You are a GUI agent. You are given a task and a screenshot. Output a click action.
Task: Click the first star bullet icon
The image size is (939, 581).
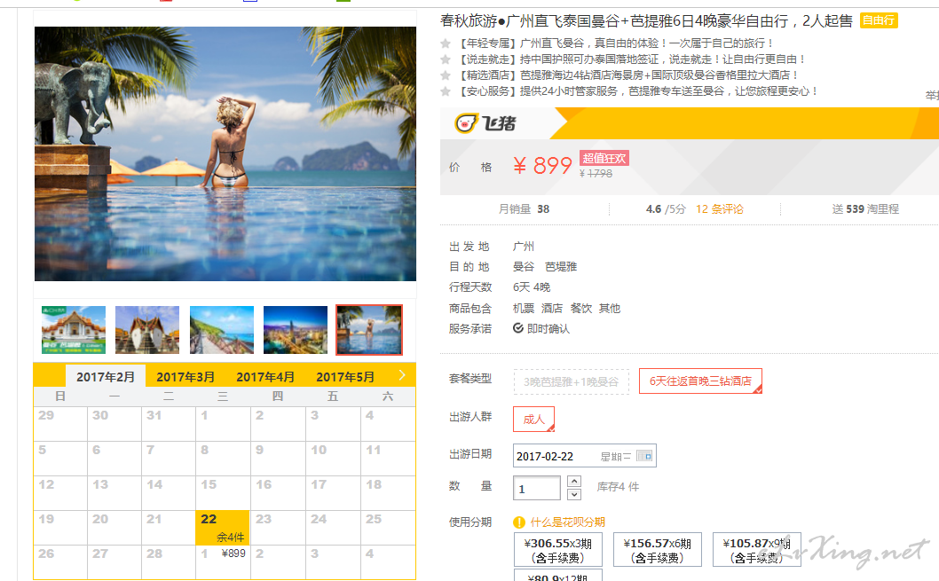[x=445, y=43]
